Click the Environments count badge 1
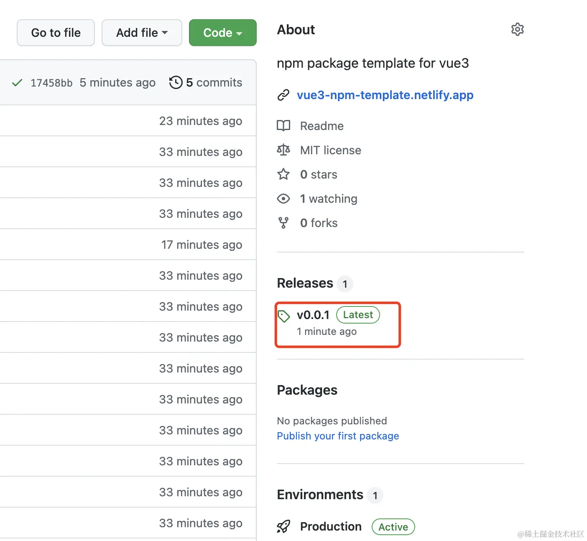 click(x=375, y=495)
